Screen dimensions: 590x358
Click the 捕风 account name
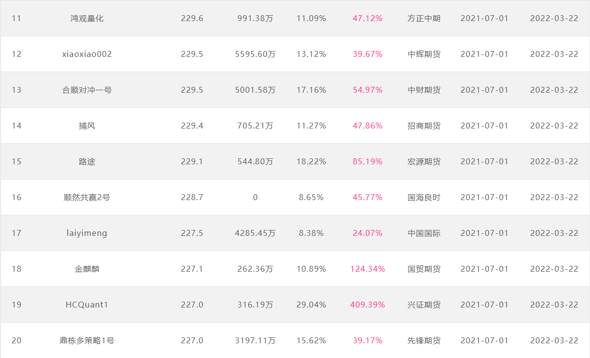click(x=87, y=126)
